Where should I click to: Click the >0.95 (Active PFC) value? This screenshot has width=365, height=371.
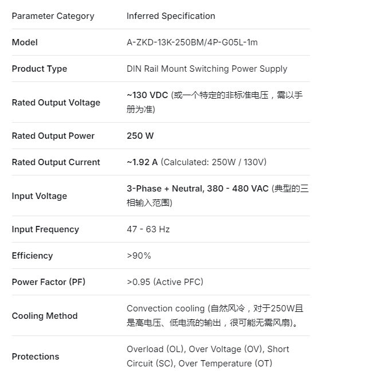point(165,282)
